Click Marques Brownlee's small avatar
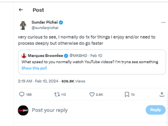This screenshot has height=126, width=168. tap(24, 55)
